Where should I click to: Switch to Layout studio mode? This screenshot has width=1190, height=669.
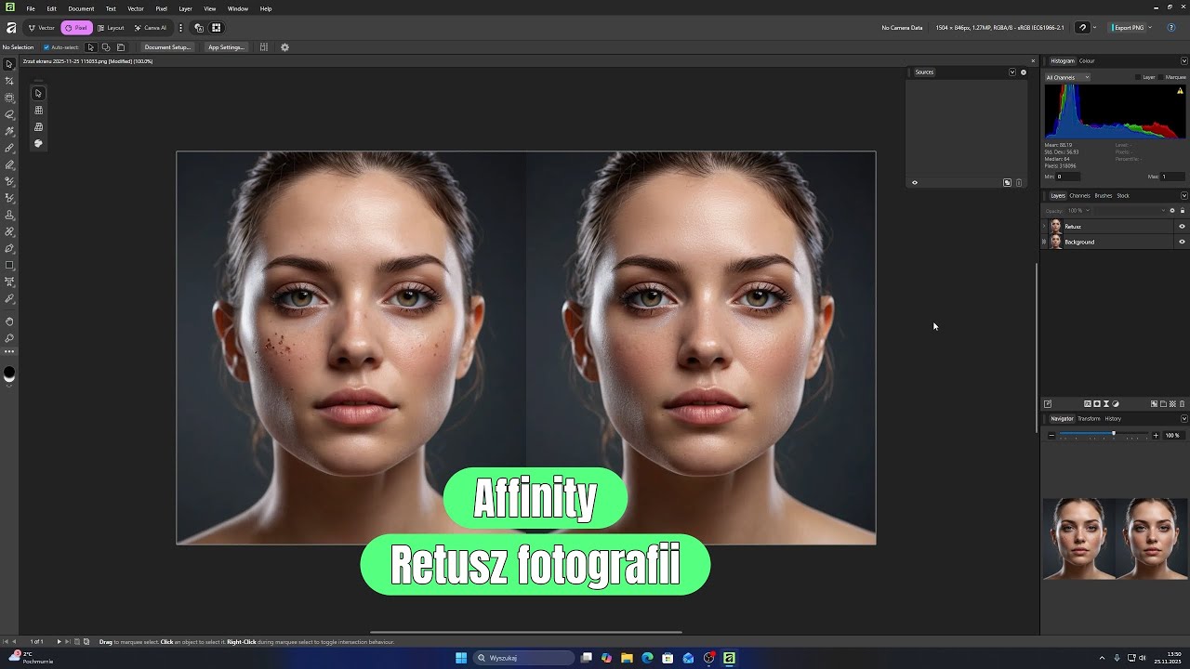click(111, 28)
